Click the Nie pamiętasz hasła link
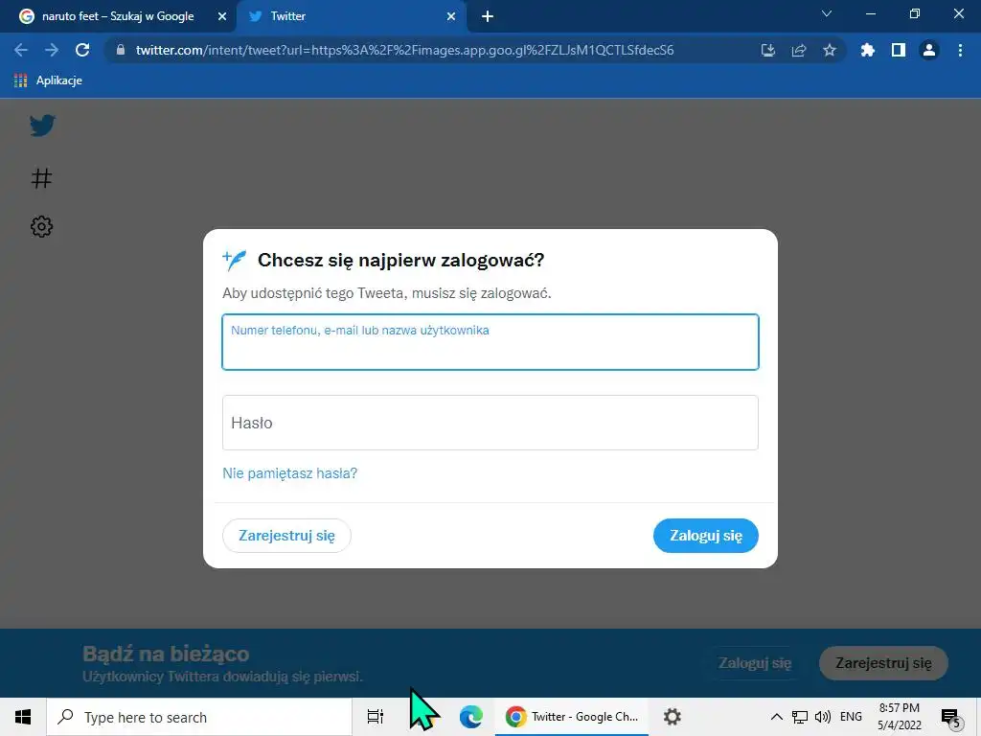 pos(289,473)
